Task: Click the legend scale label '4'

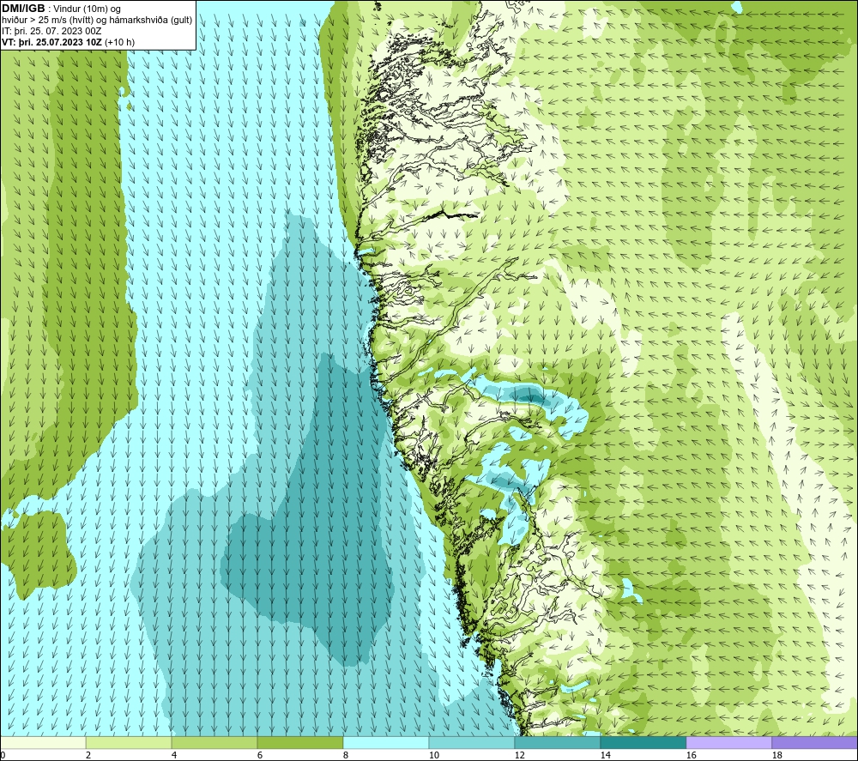Action: click(x=174, y=756)
